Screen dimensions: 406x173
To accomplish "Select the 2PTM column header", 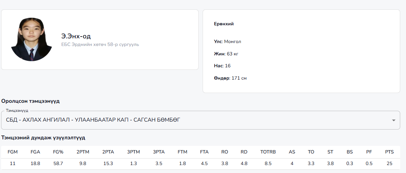I will pos(83,152).
